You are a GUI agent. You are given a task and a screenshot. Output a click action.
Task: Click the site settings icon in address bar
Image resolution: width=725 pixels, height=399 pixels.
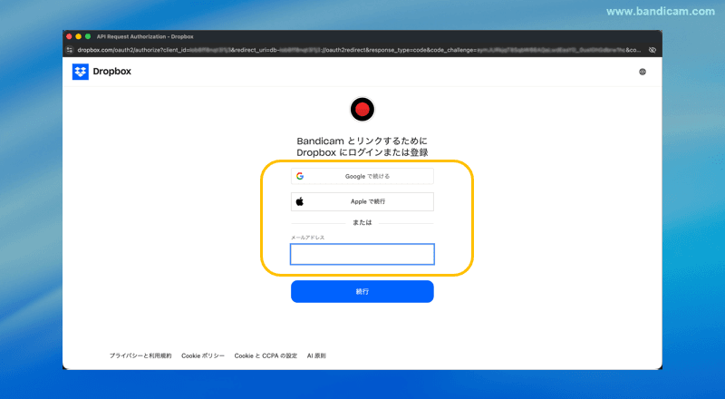pos(70,50)
